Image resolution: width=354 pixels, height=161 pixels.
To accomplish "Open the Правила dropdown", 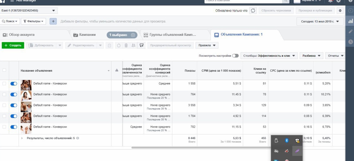I will coord(207,45).
